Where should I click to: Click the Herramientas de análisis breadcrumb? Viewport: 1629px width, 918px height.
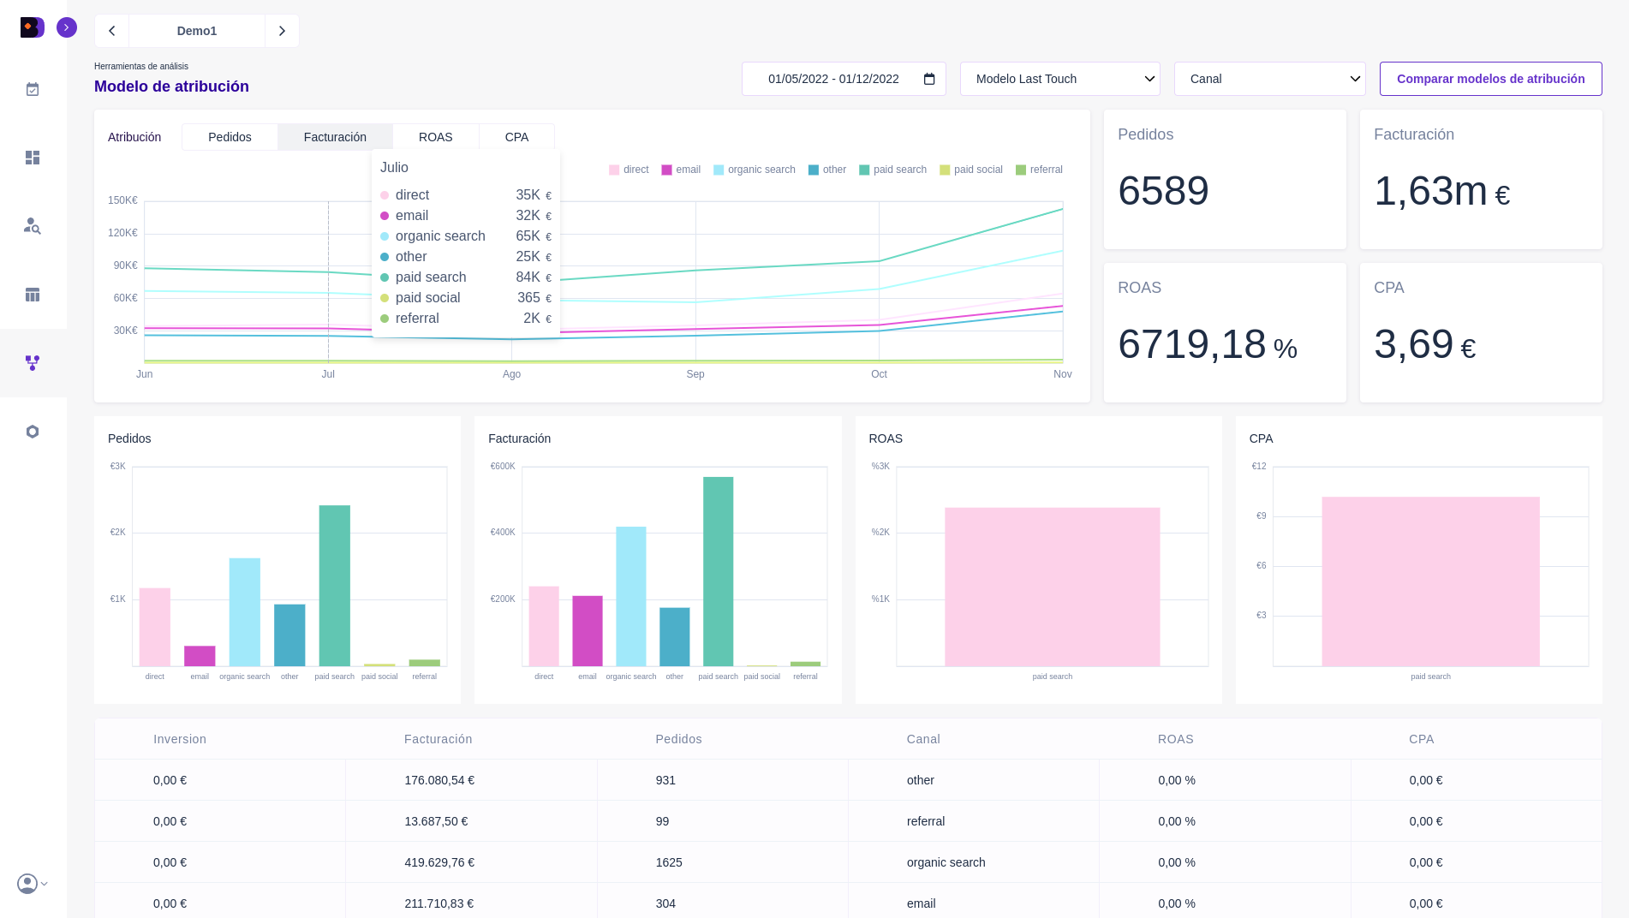[141, 66]
